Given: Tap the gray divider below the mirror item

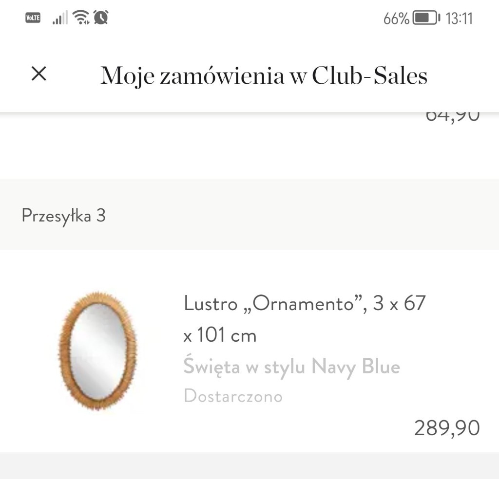Looking at the screenshot, I should tap(249, 466).
